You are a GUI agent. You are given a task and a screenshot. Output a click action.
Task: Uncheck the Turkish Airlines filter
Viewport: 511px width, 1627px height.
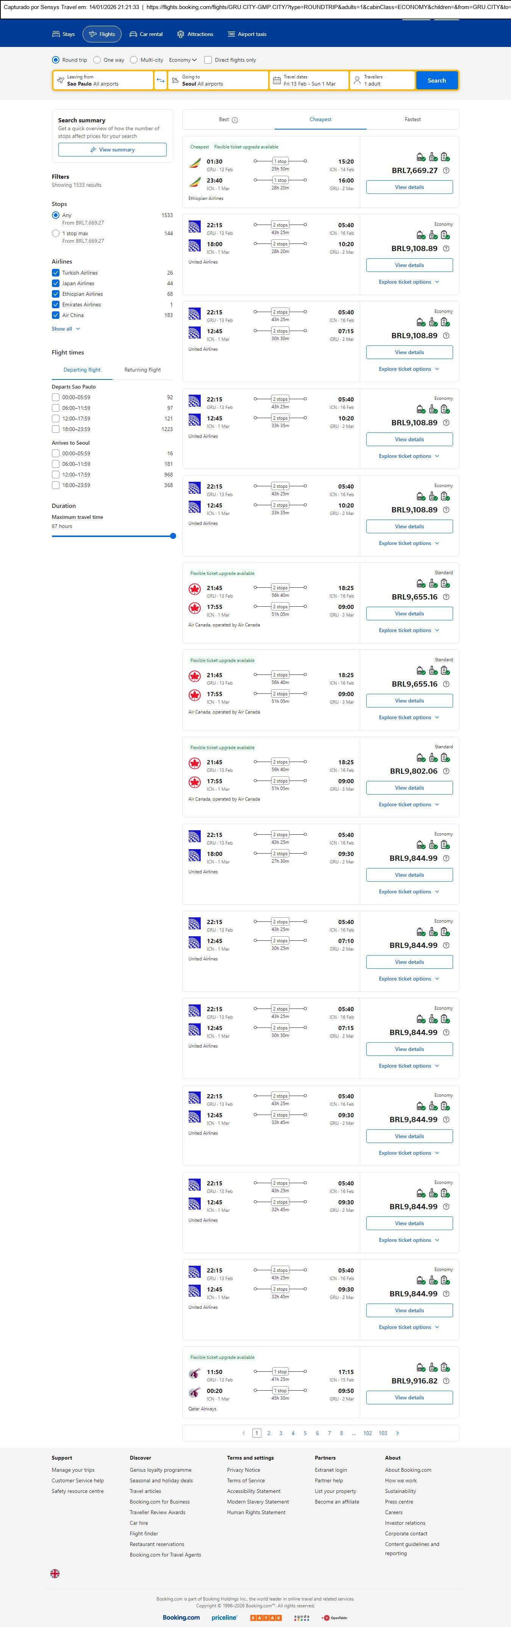pyautogui.click(x=56, y=273)
